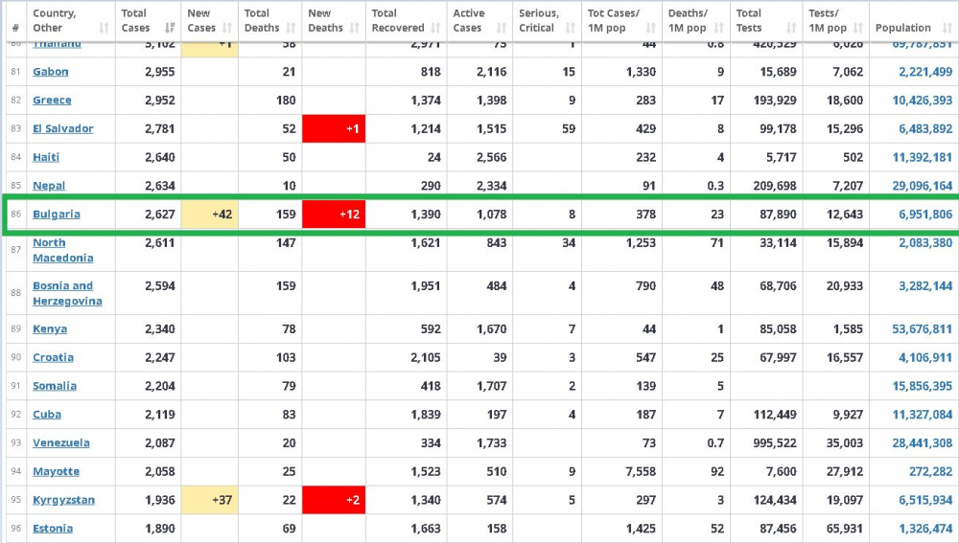
Task: Sort by Country, Other arrow icon
Action: [104, 28]
